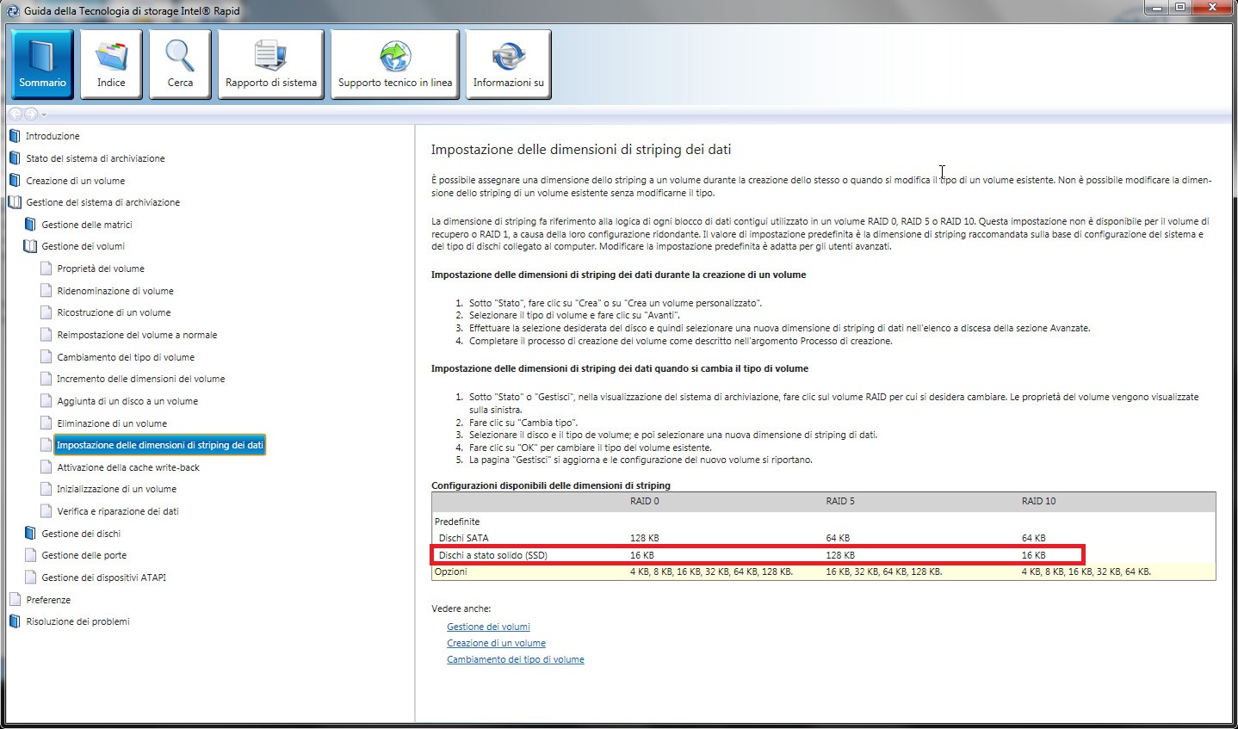Click page icon beside Aggiunta di un disco
This screenshot has width=1238, height=729.
click(x=46, y=401)
